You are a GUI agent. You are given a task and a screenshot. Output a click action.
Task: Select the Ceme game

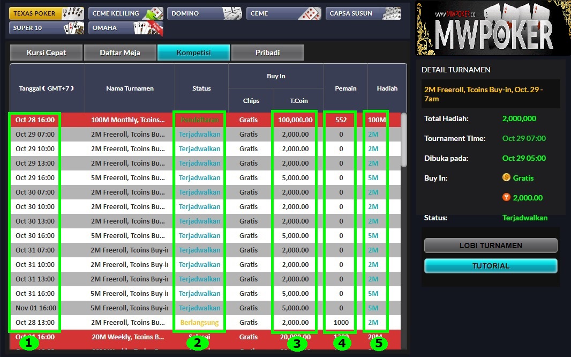(283, 12)
